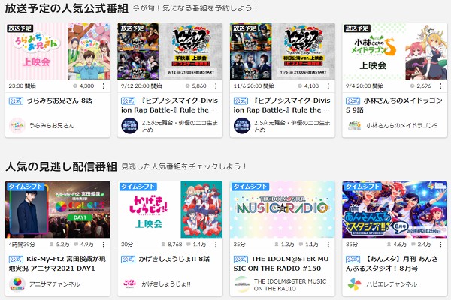The width and height of the screenshot is (451, 300).
Task: Open the options menu for かげきしょうじょ!! 8話
Action: 216,244
